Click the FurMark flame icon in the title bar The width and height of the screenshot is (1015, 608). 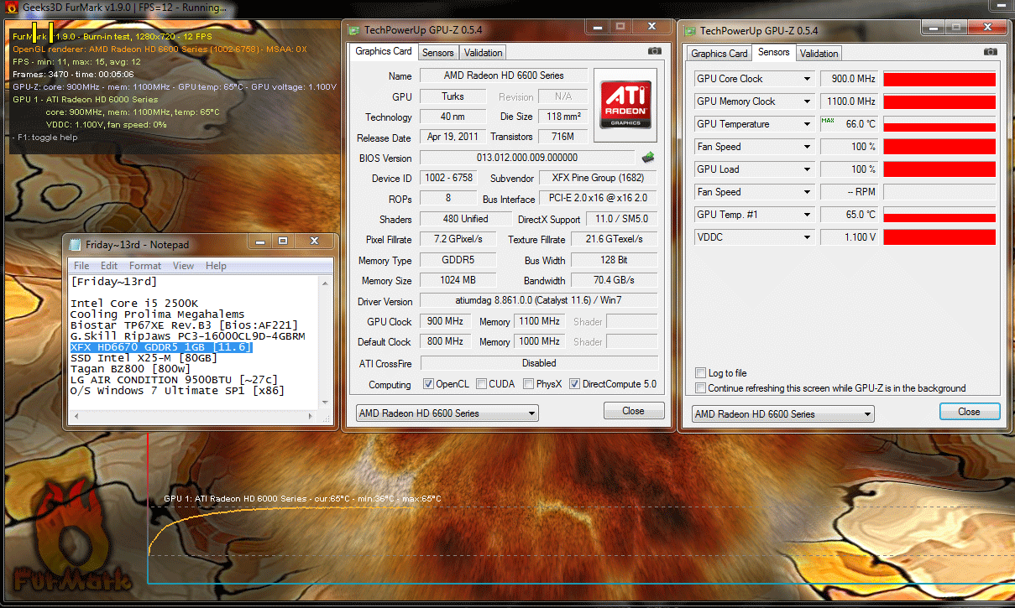tap(11, 8)
